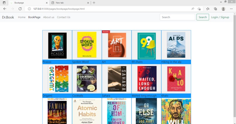Focus the Search input field
The image size is (236, 124).
177,17
